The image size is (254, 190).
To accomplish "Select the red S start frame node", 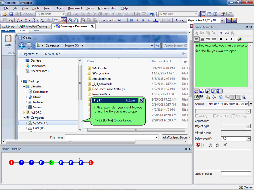I will coord(12,163).
